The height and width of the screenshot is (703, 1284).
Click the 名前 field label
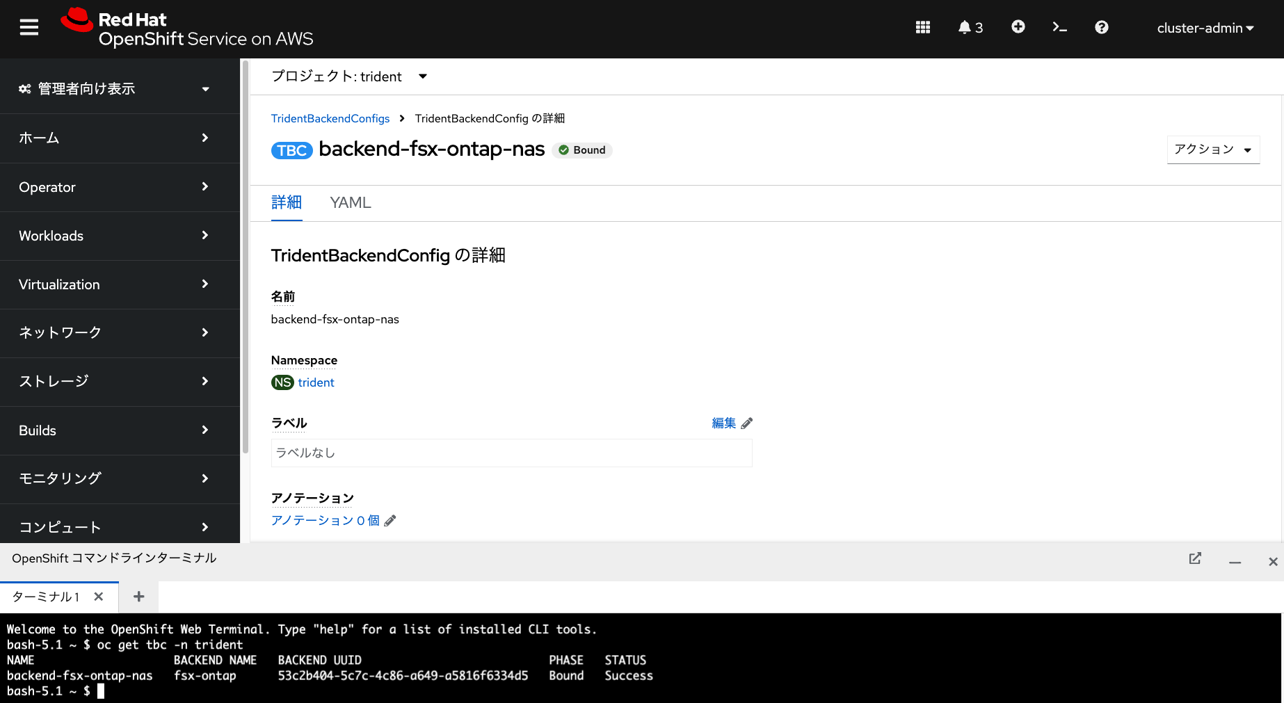tap(283, 297)
